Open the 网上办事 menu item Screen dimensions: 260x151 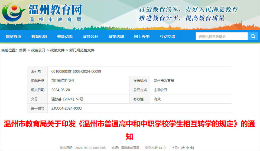142,37
